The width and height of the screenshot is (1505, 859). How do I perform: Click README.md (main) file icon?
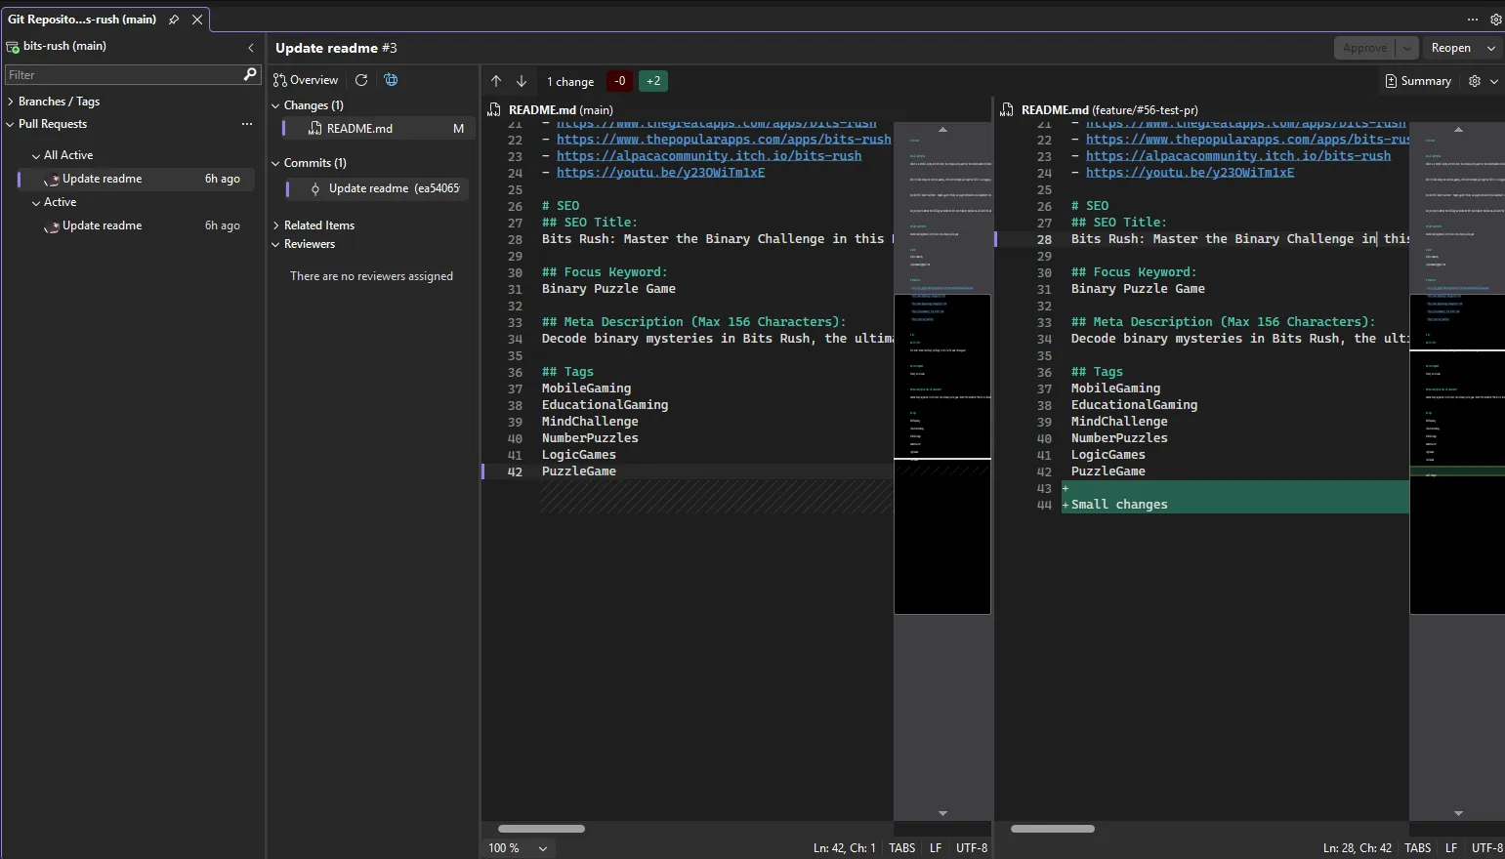(494, 109)
